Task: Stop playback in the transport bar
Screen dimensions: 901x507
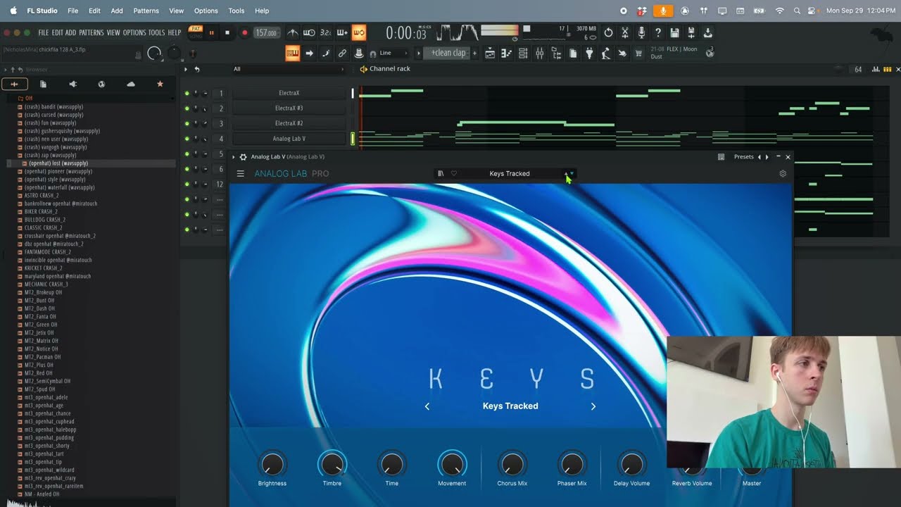Action: 227,33
